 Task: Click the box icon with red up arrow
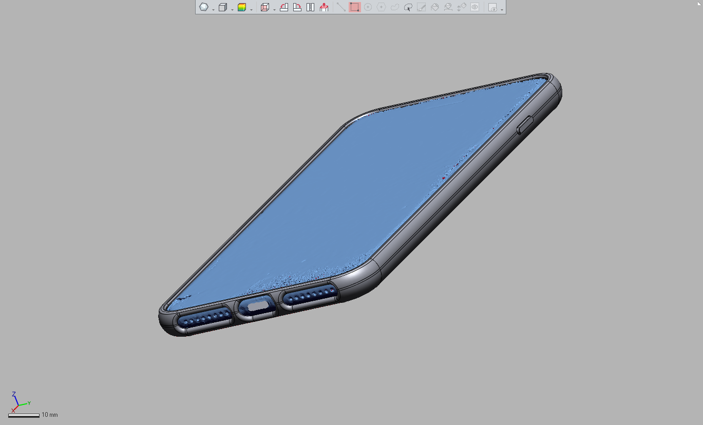click(324, 7)
